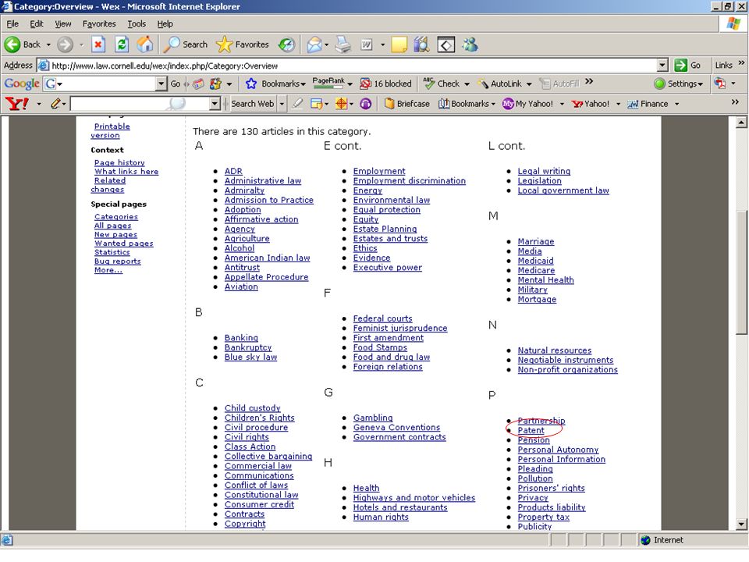Click the Google toolbar Go button
Viewport: 749px width, 562px height.
[176, 84]
